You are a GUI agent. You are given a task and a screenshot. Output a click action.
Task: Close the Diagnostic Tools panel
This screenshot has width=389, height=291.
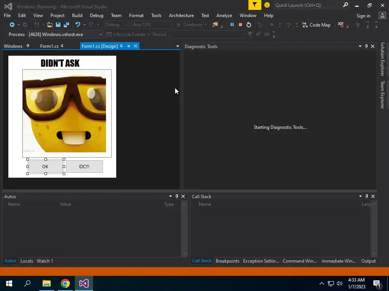373,46
